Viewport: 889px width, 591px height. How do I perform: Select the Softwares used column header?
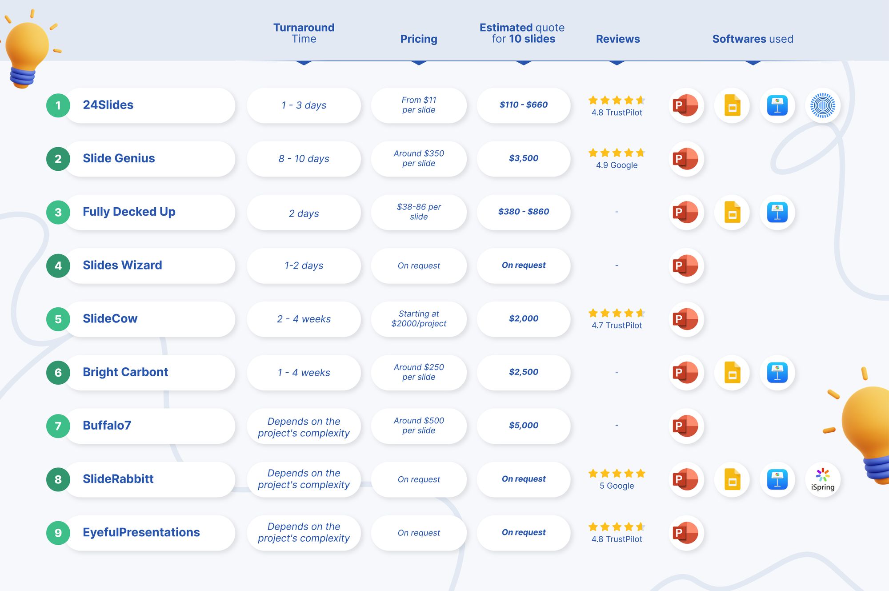click(753, 39)
